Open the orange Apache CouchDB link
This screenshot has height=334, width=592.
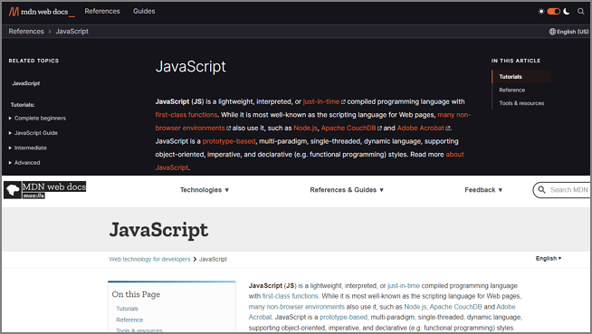(x=349, y=128)
